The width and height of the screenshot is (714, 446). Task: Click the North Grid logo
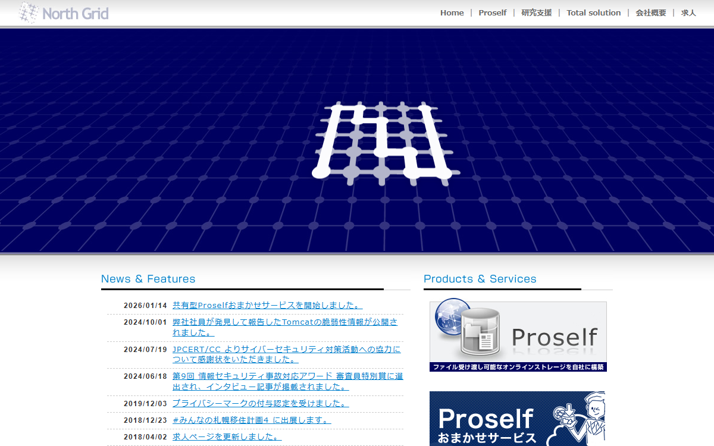pos(64,12)
